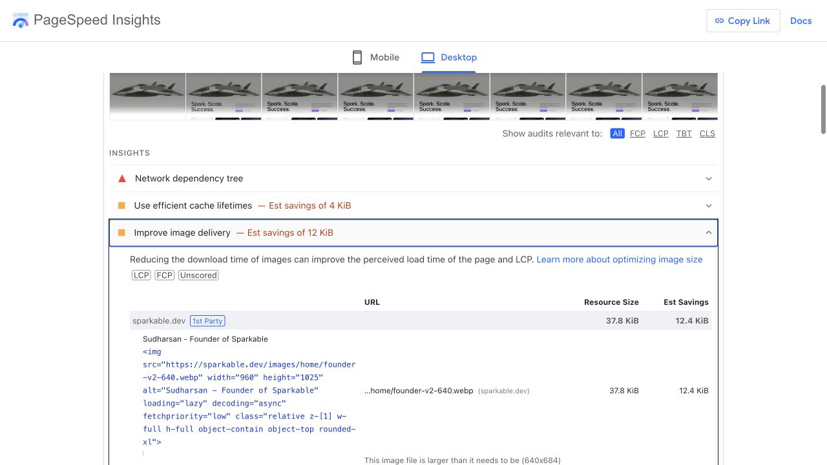Click the page vertical scrollbar thumb

pyautogui.click(x=823, y=109)
